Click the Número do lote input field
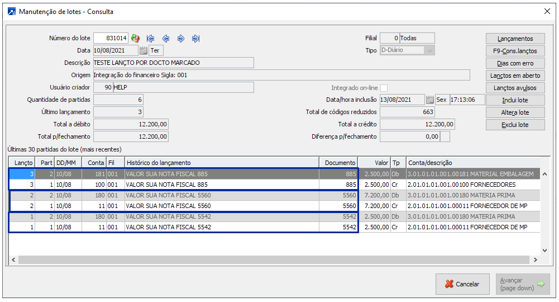The width and height of the screenshot is (559, 302). pos(111,39)
